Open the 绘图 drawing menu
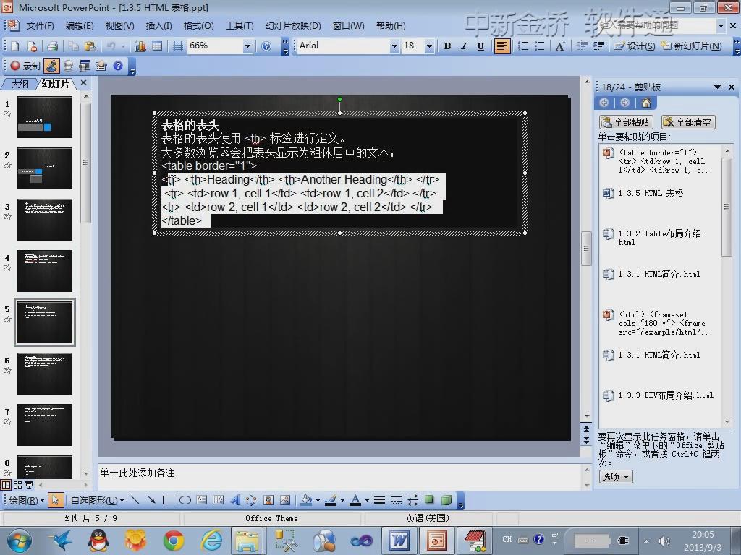 pyautogui.click(x=27, y=500)
